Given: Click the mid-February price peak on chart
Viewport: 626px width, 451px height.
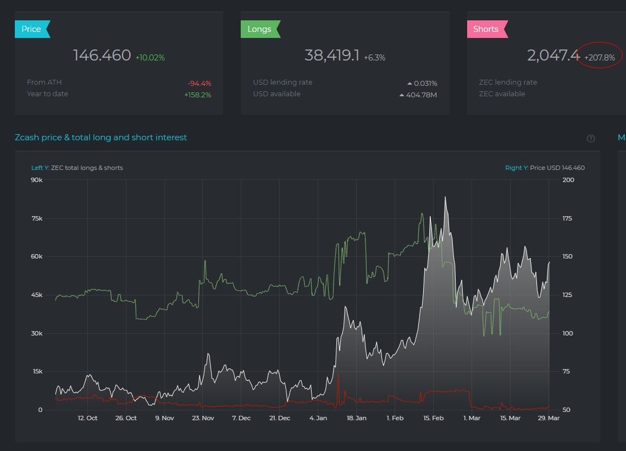Looking at the screenshot, I should 446,197.
